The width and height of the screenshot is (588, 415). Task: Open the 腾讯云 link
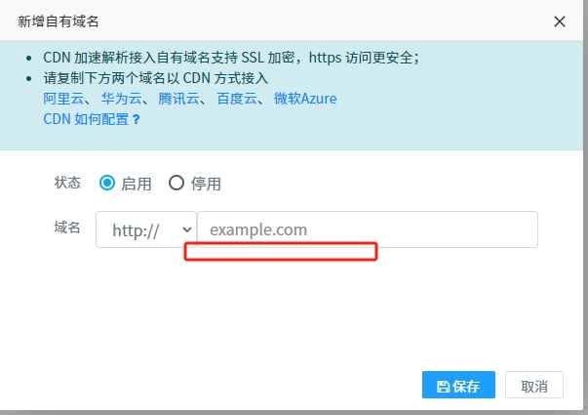(178, 99)
